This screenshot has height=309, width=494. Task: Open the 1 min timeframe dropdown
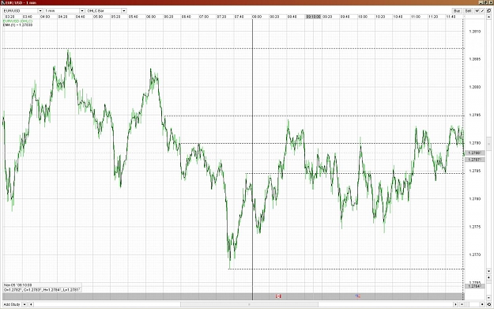coord(82,11)
